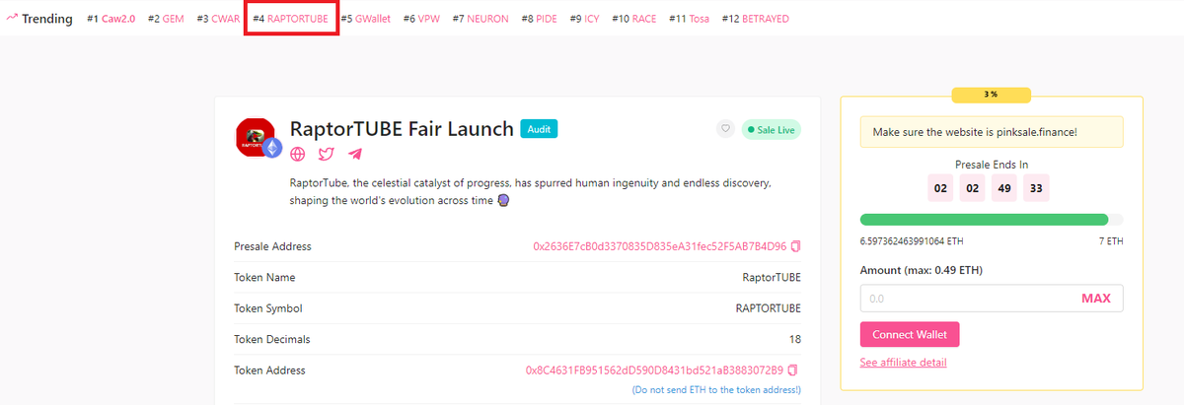1184x405 pixels.
Task: Click the ETH amount input field
Action: (x=967, y=299)
